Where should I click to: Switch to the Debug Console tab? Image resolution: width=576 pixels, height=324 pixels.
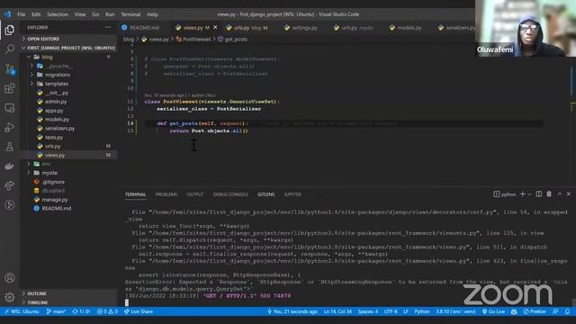pyautogui.click(x=230, y=194)
